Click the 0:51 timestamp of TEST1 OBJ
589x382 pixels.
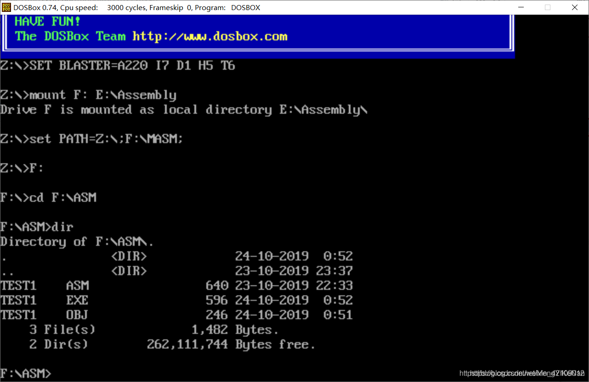pos(338,315)
